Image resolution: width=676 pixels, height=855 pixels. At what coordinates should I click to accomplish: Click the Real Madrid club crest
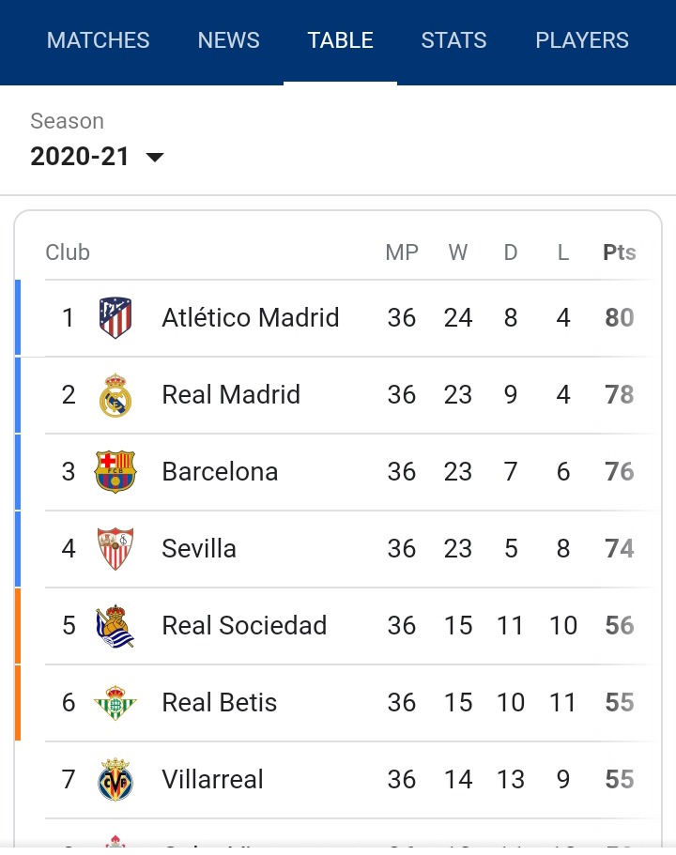pyautogui.click(x=115, y=395)
